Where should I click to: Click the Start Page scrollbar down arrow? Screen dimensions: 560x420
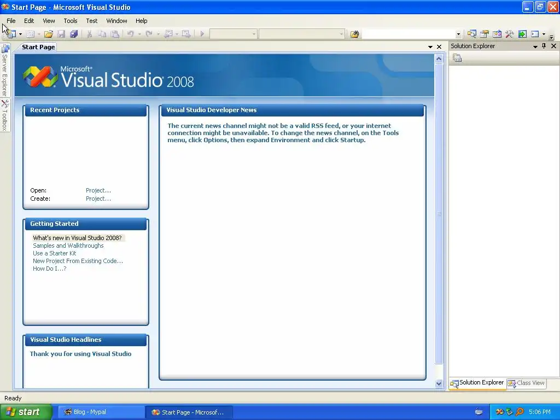point(439,383)
